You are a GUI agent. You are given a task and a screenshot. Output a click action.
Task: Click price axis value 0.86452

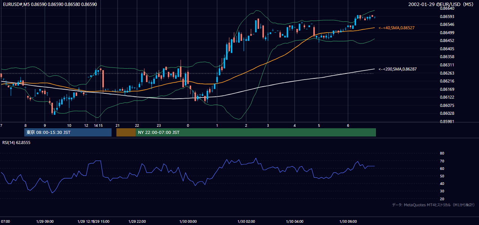point(446,40)
